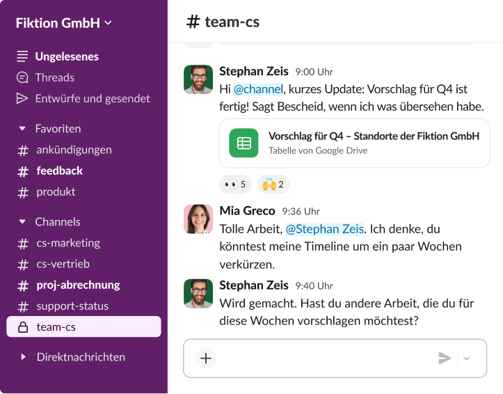Click the lock icon next to team-cs

pos(23,327)
